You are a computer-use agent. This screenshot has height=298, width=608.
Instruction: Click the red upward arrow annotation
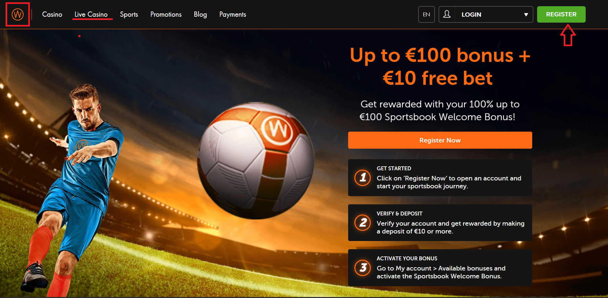point(568,35)
